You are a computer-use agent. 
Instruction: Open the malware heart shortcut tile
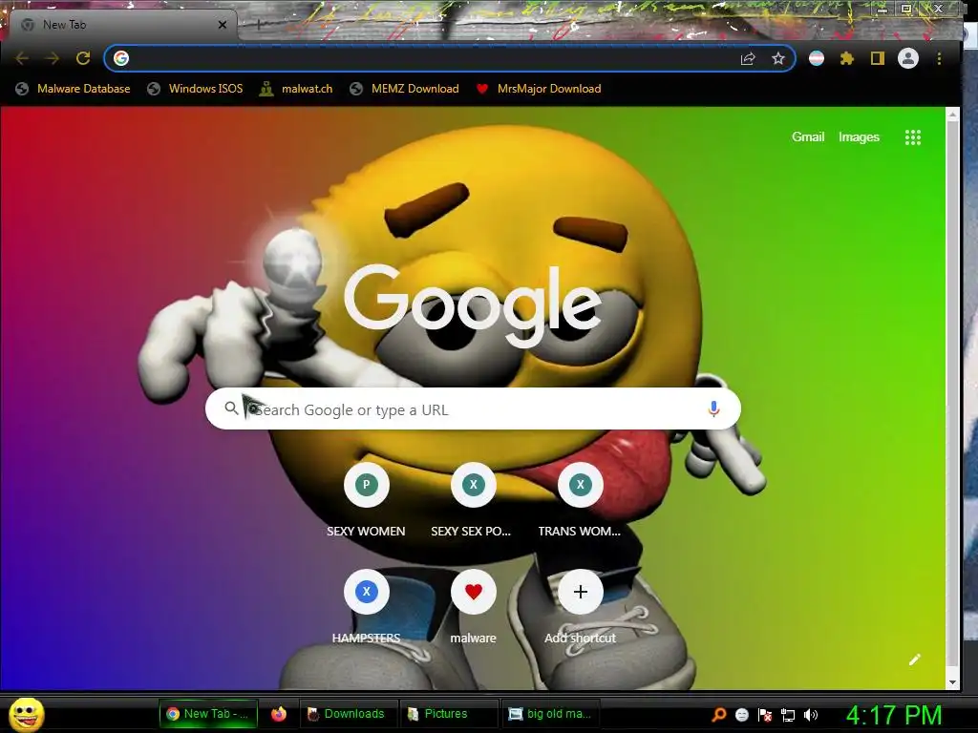474,608
